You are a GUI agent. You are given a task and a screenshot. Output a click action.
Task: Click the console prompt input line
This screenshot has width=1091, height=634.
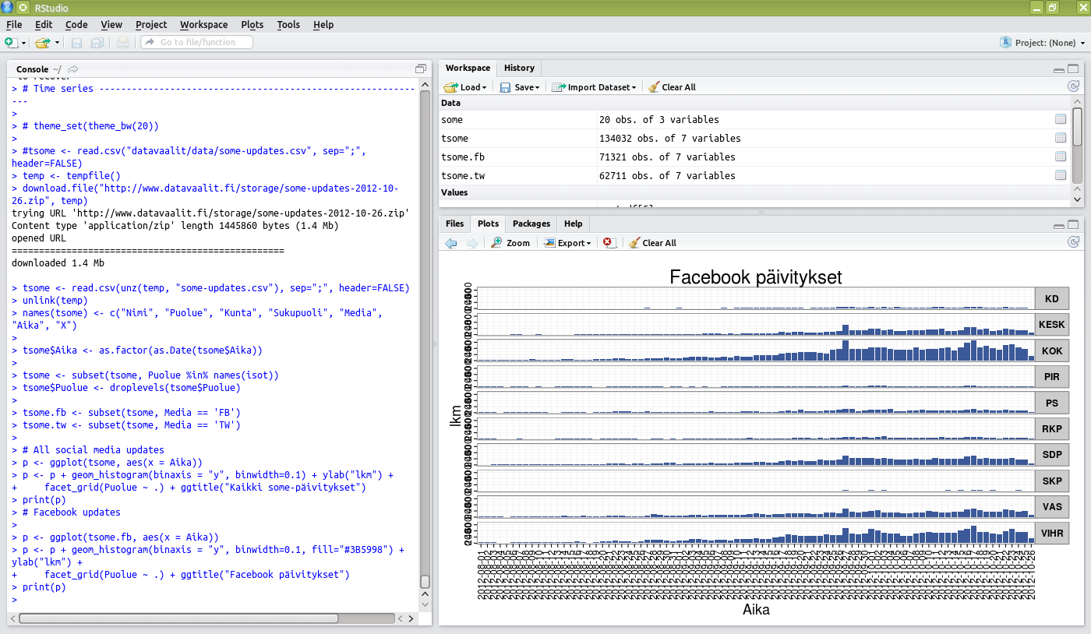[214, 600]
